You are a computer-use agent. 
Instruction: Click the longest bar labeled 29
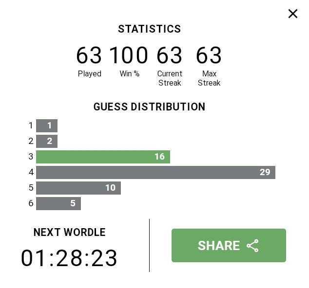[x=155, y=172]
